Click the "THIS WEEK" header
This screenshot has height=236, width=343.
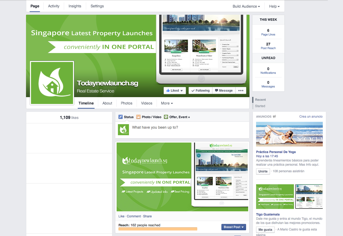point(268,20)
